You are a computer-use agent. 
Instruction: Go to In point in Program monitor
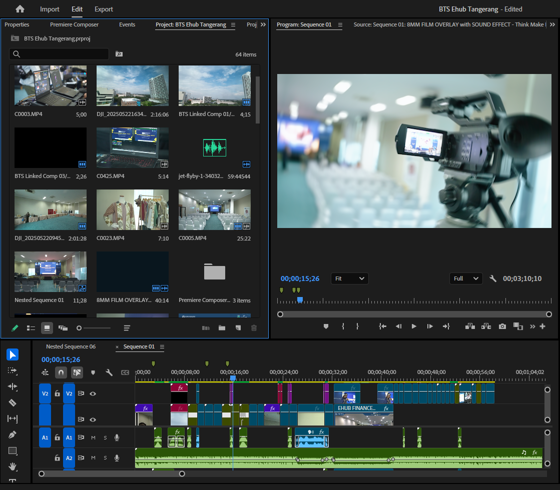[x=382, y=326]
